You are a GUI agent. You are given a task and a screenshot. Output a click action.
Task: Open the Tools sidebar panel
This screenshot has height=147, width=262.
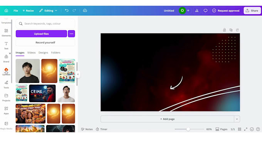(x=6, y=84)
